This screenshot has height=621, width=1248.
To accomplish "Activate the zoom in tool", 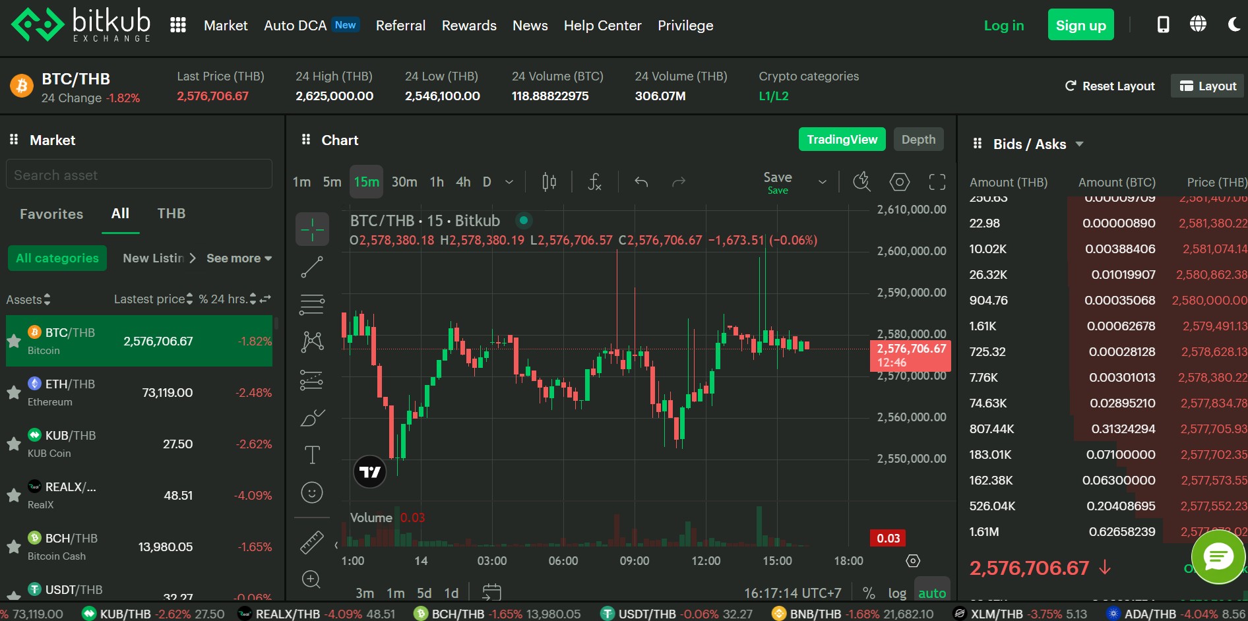I will tap(311, 579).
